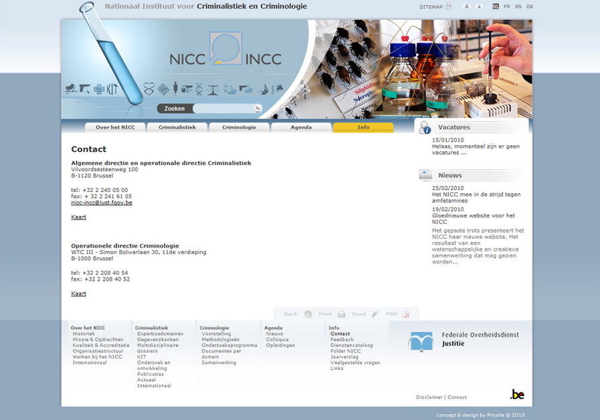Screen dimensions: 600x420
Task: Click the SITEMAP text link
Action: (431, 7)
